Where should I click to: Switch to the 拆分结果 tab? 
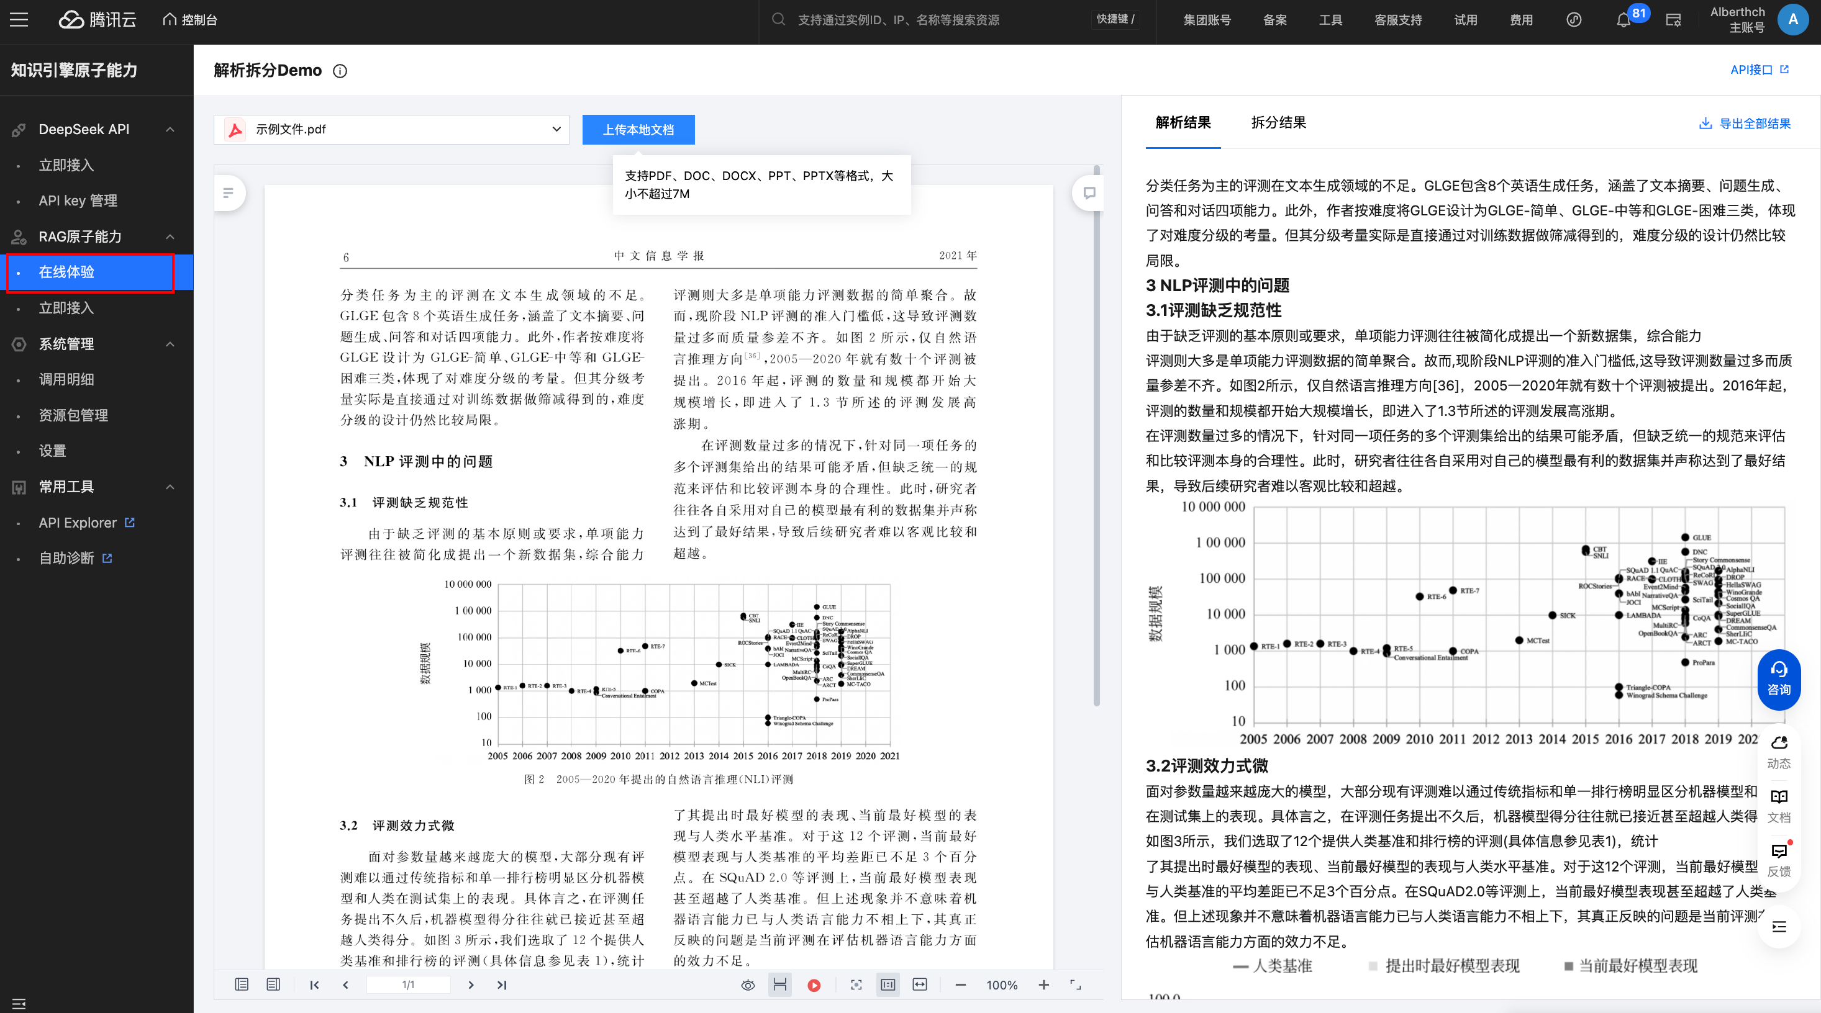click(x=1278, y=123)
